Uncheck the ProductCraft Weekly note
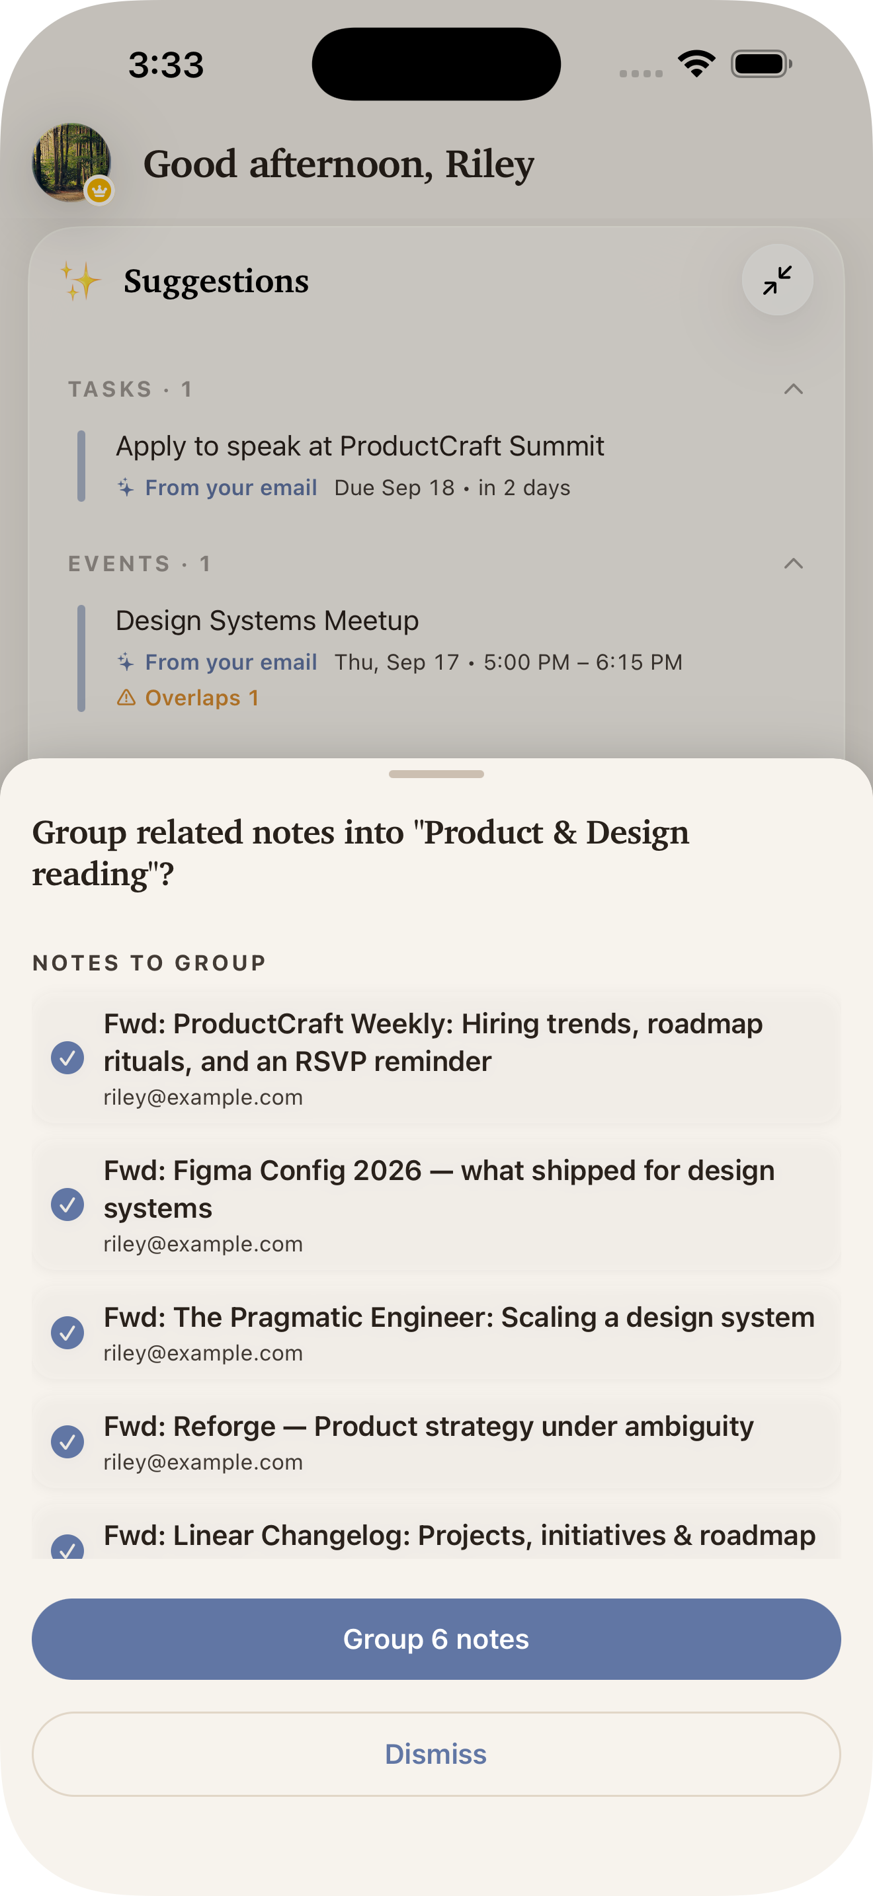873x1896 pixels. click(x=67, y=1058)
